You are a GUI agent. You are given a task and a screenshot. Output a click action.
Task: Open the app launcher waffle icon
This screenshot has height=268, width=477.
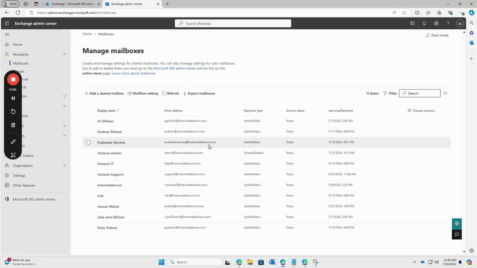7,23
